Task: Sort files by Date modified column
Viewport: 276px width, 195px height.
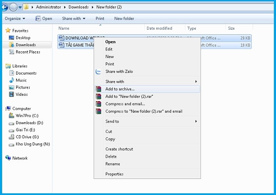Action: click(159, 28)
